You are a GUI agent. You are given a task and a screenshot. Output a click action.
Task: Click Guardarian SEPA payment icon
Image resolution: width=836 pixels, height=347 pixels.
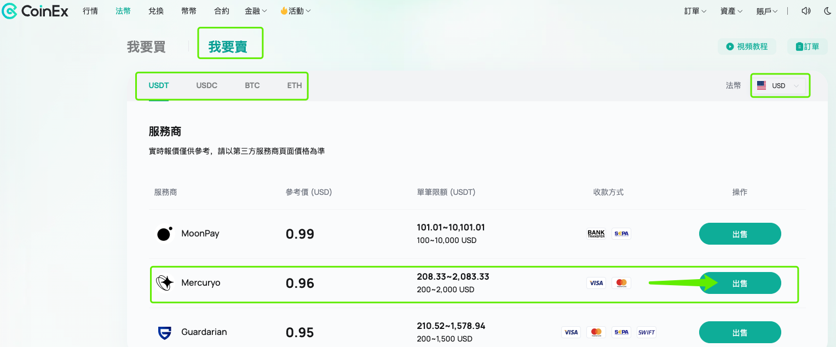(x=621, y=332)
